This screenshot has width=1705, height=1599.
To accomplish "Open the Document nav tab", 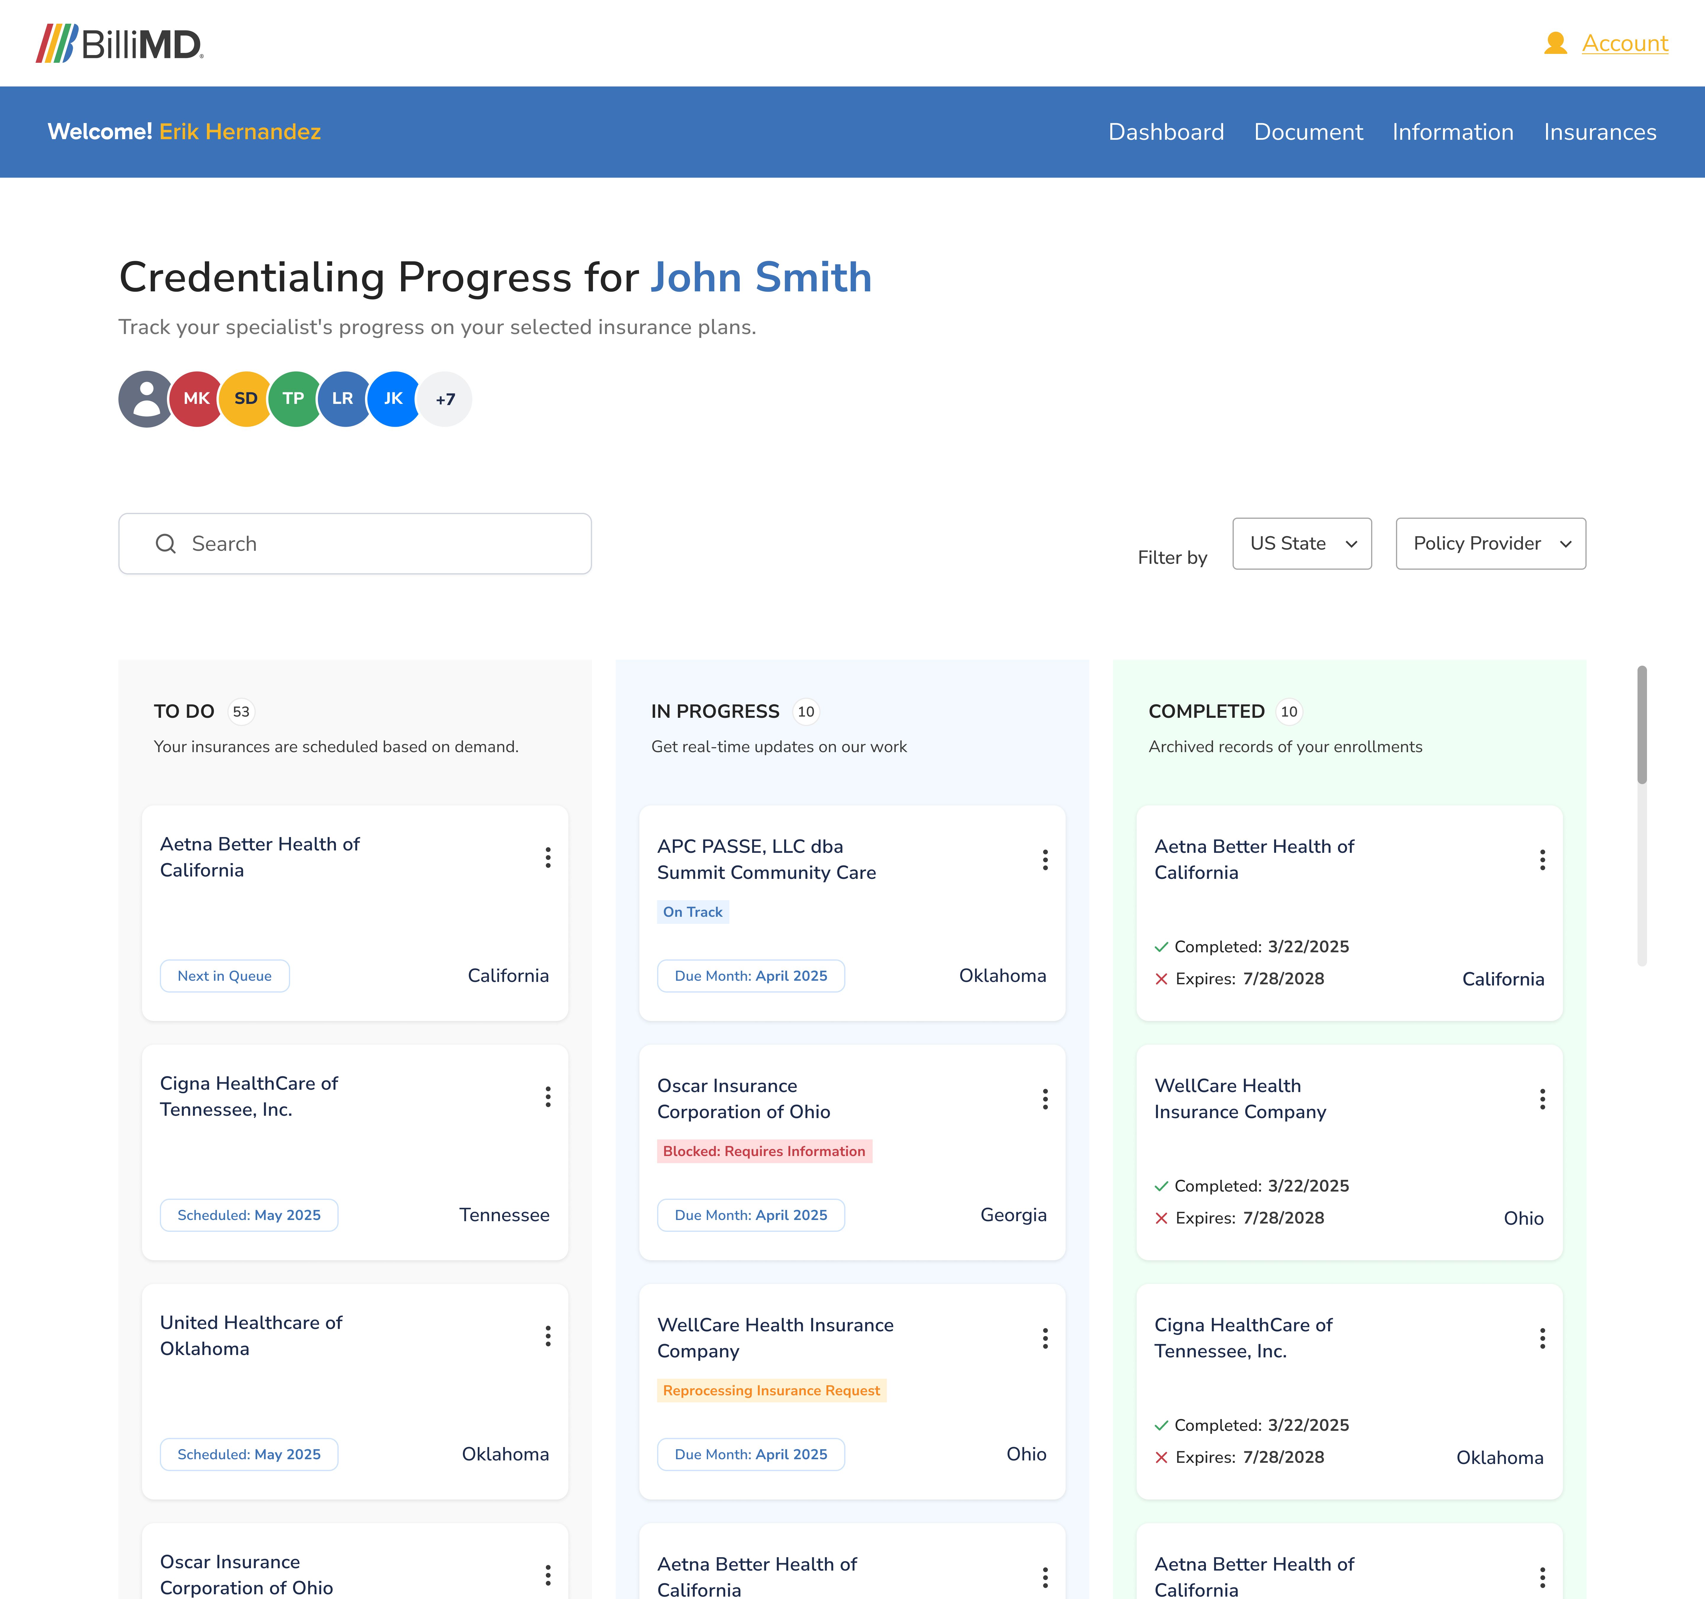I will click(1308, 132).
